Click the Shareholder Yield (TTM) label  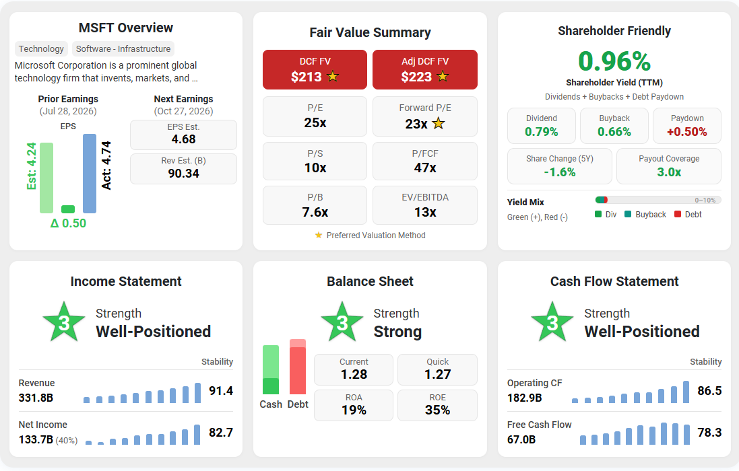click(614, 82)
